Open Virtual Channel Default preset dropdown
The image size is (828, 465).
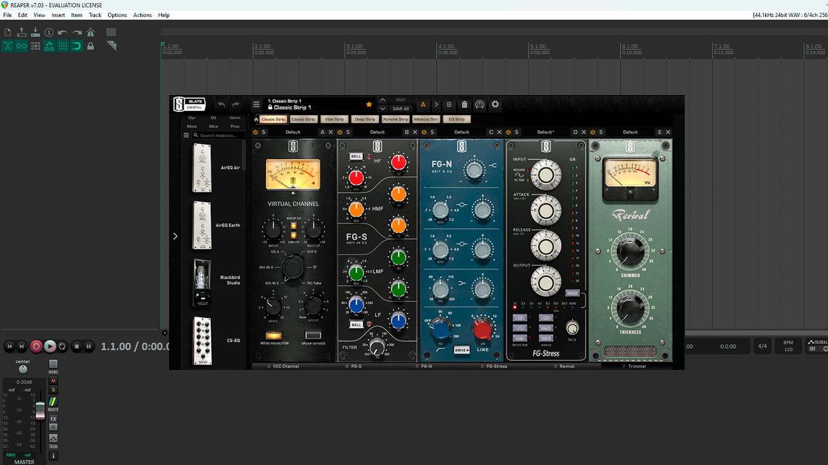[293, 132]
